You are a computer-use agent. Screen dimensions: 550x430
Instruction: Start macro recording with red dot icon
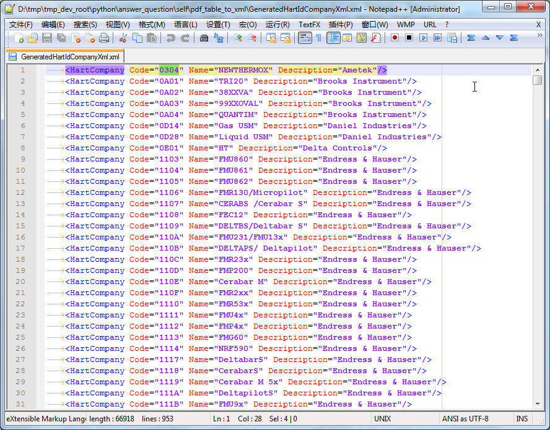pos(395,38)
